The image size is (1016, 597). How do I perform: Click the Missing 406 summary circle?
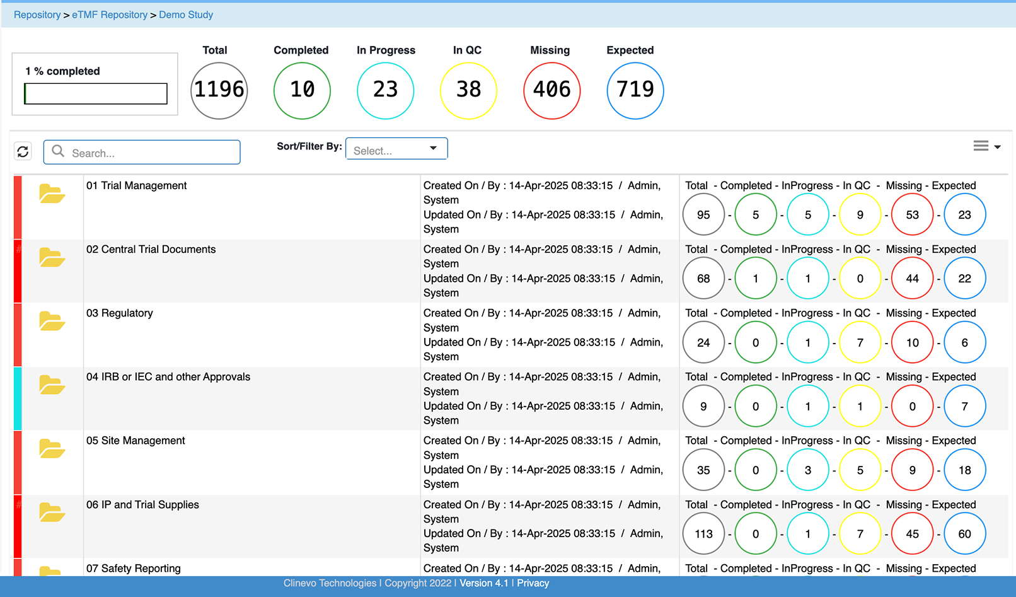[x=552, y=90]
